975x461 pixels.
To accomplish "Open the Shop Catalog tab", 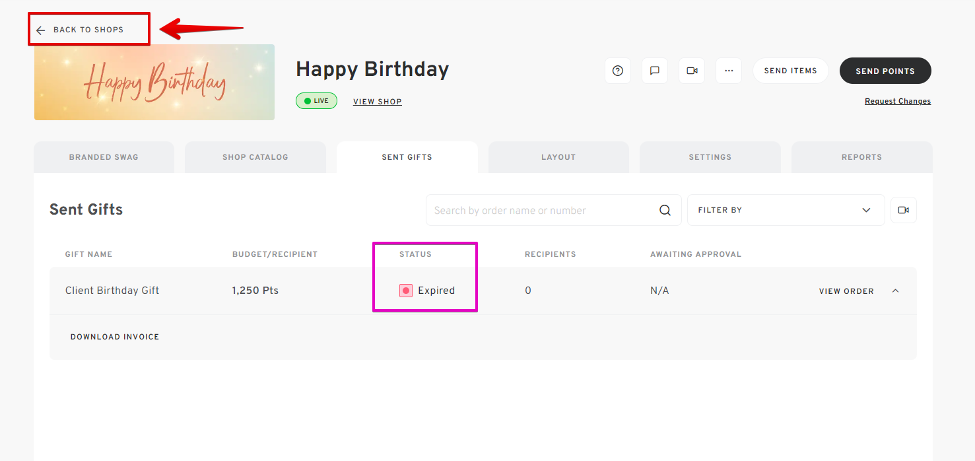I will (x=255, y=157).
